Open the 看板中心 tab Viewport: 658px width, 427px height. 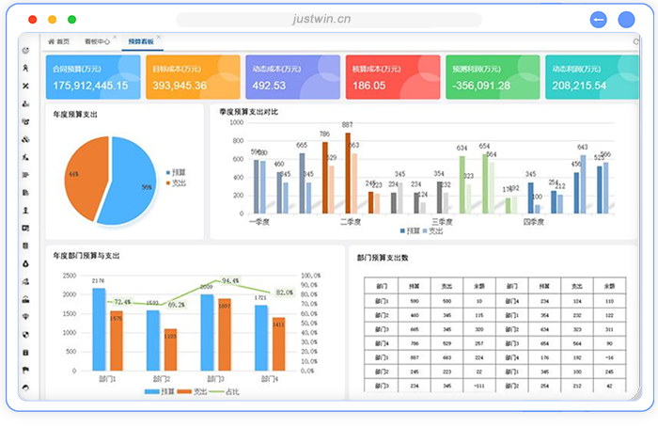coord(96,42)
